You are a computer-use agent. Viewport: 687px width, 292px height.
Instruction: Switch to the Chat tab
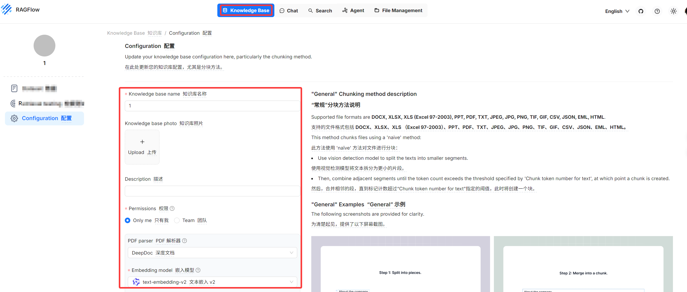pyautogui.click(x=289, y=10)
